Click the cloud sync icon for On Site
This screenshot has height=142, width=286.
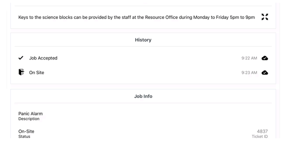pyautogui.click(x=265, y=72)
